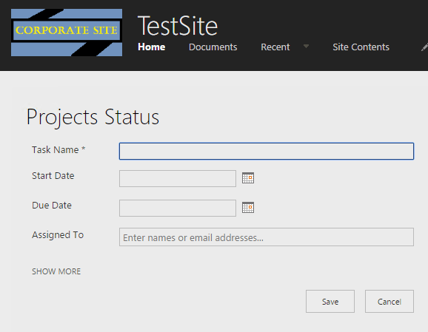The image size is (428, 332).
Task: Save the project task form
Action: point(330,301)
